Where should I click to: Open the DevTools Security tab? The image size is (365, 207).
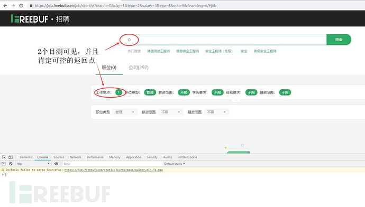pyautogui.click(x=152, y=157)
